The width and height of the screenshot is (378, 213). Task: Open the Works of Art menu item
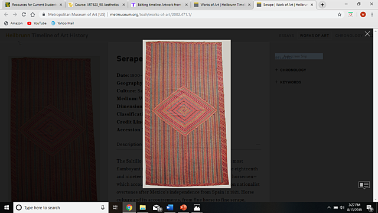pyautogui.click(x=314, y=35)
